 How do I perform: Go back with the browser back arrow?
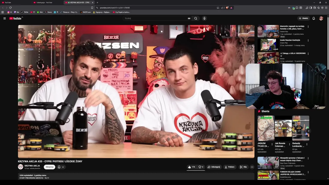(3, 8)
